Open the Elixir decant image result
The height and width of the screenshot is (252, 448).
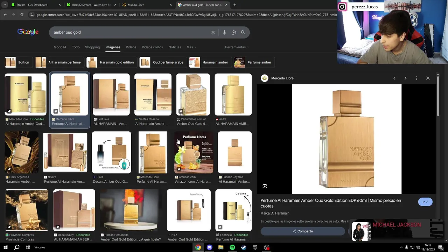[112, 152]
